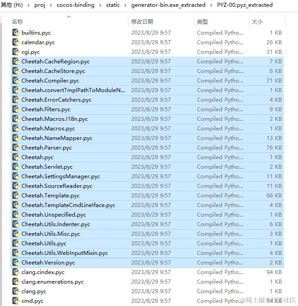Navigate to generator-bin.exe_extracted in breadcrumb
298x306 pixels.
(x=168, y=5)
